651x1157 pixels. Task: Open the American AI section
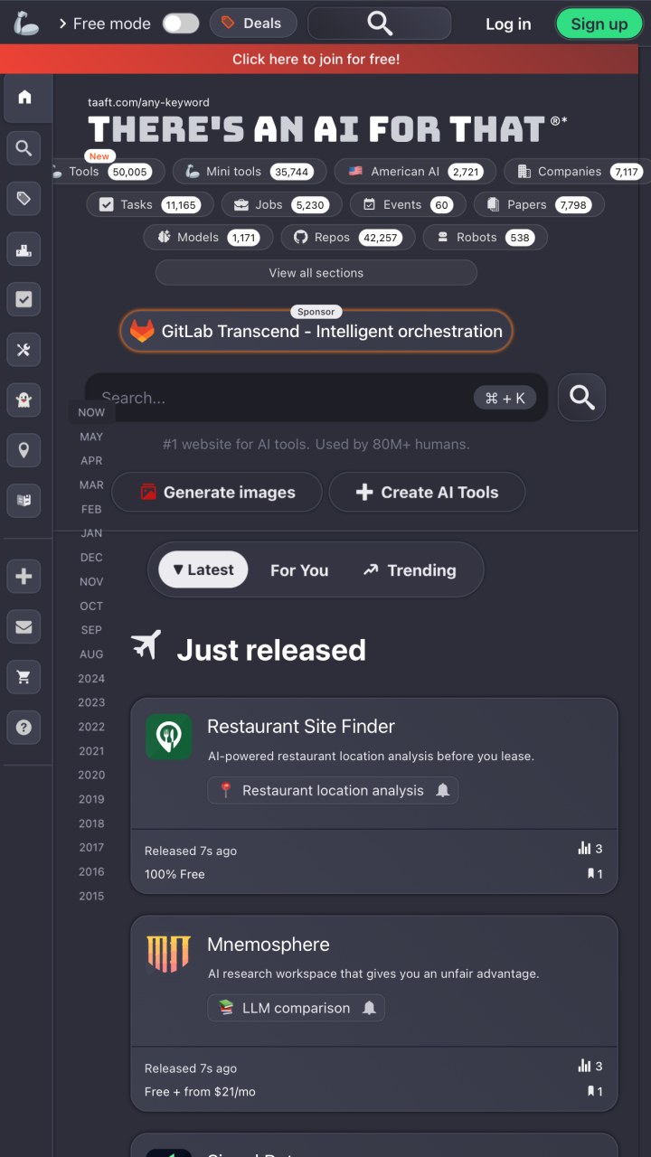coord(415,172)
